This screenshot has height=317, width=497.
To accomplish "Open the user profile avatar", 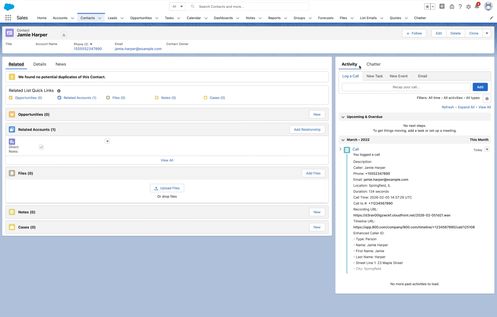I will coord(488,6).
